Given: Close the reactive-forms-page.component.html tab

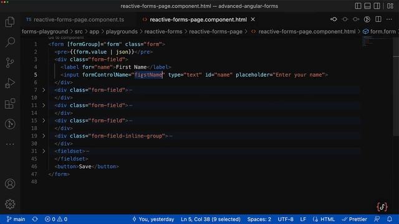Looking at the screenshot, I should click(252, 19).
